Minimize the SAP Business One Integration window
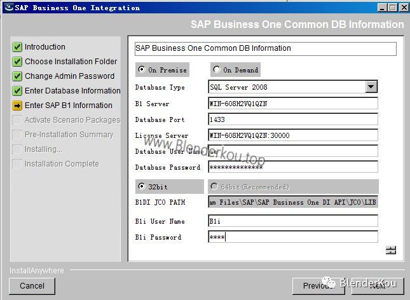 coord(382,8)
